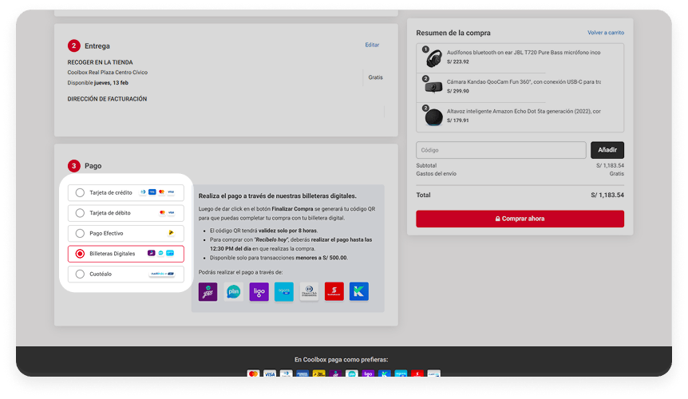Image resolution: width=688 pixels, height=399 pixels.
Task: Open the JBL T720 headphones thumbnail
Action: pos(433,58)
